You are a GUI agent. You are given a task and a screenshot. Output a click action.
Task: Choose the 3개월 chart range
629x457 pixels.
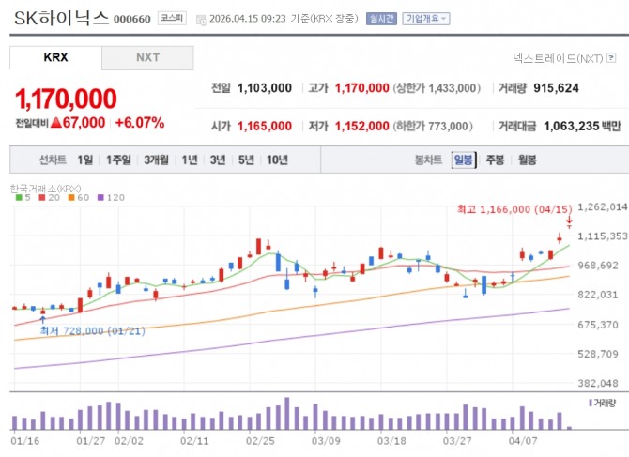pyautogui.click(x=157, y=160)
